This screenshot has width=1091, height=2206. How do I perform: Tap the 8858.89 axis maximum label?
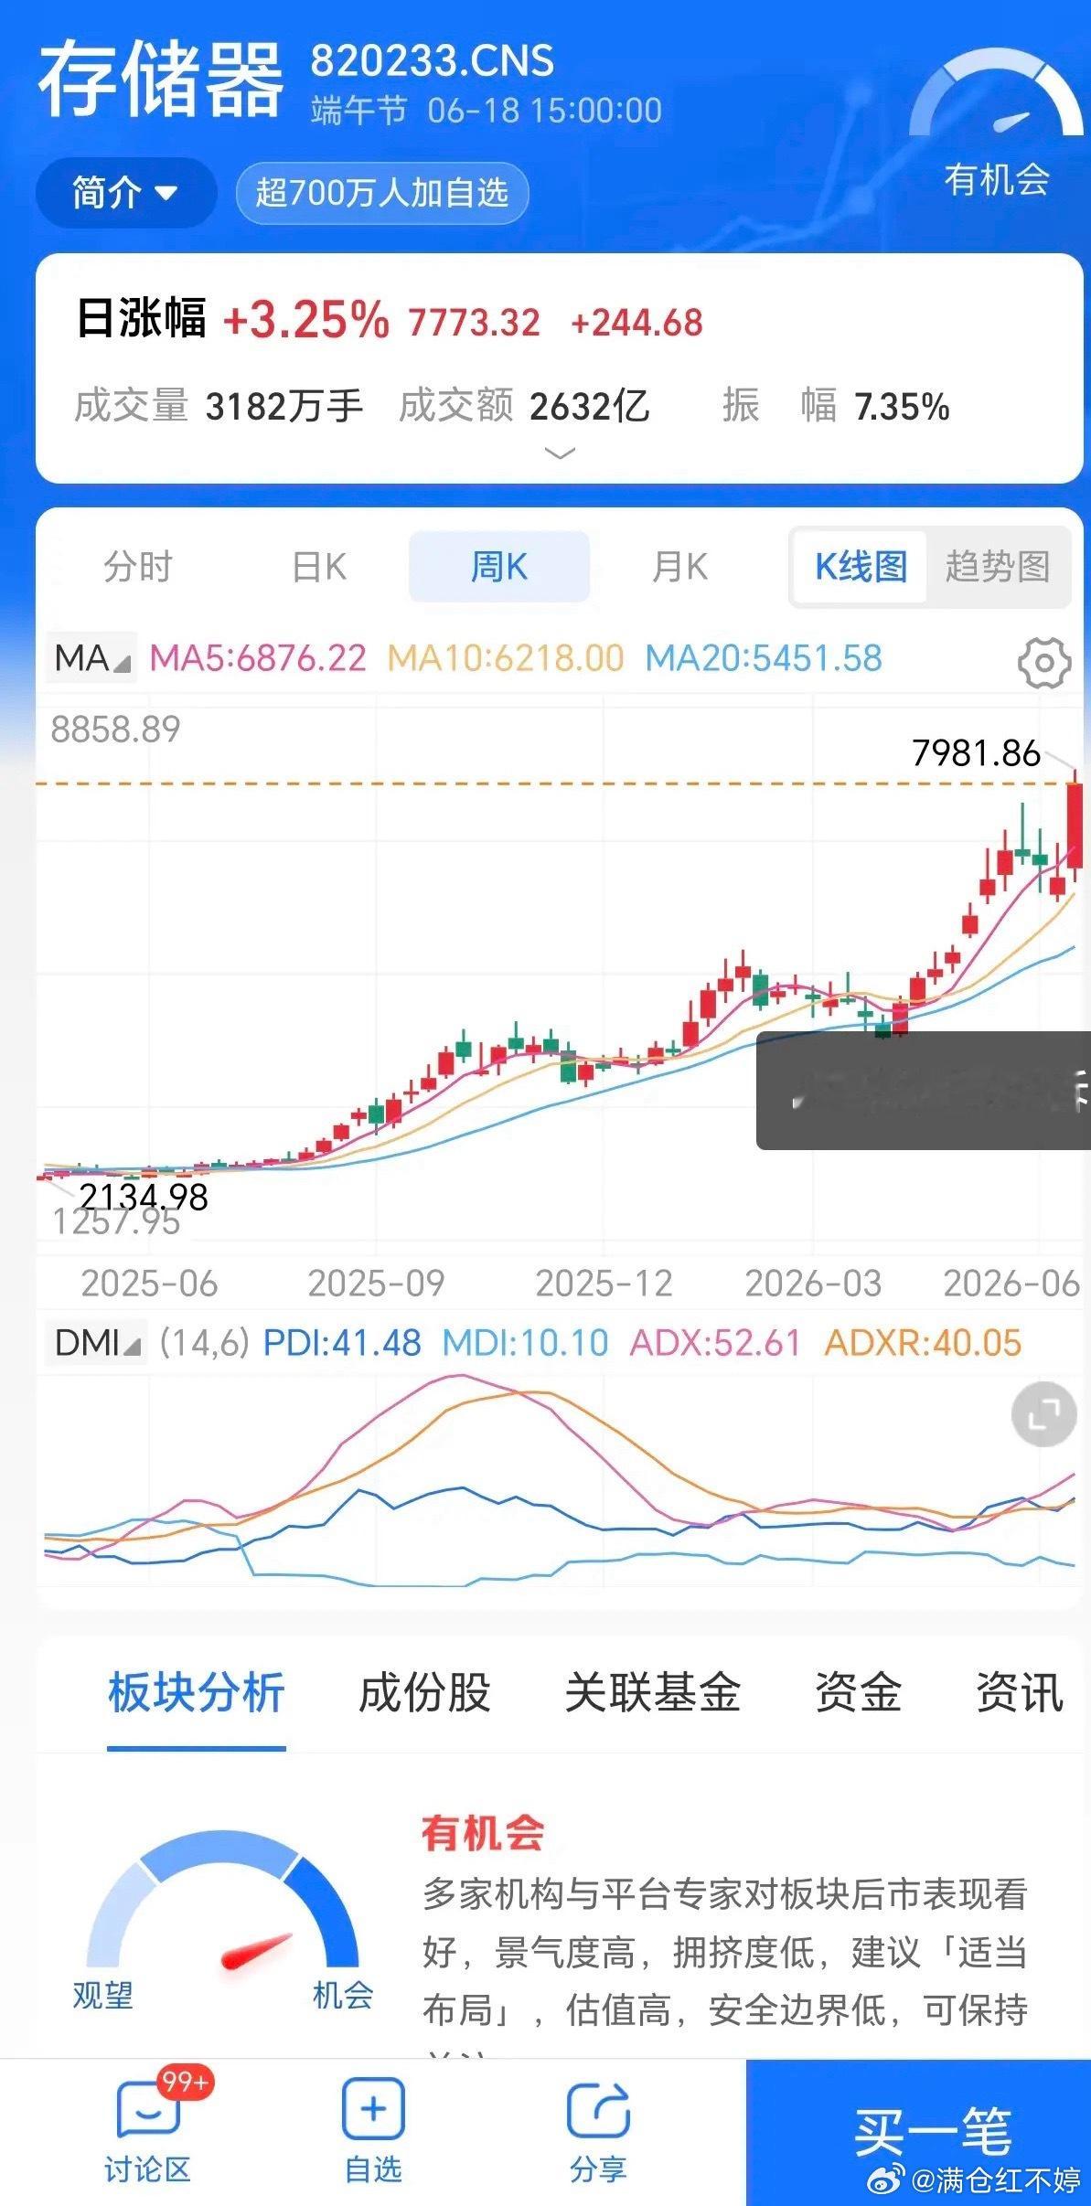(115, 730)
